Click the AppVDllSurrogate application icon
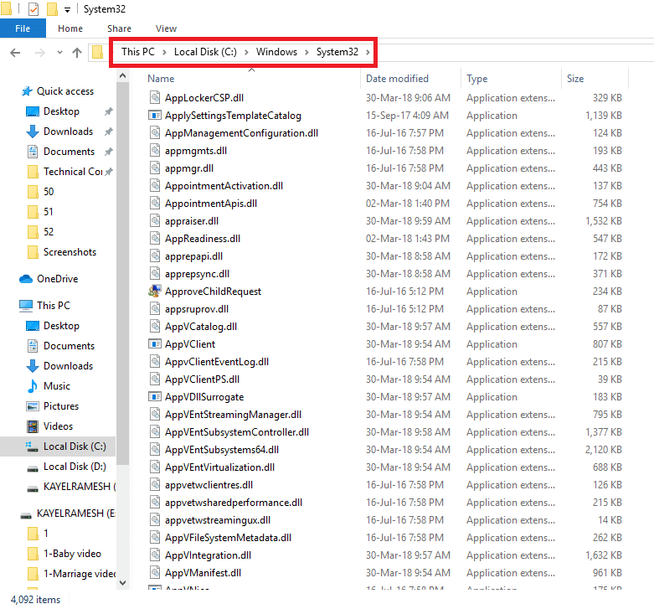 [155, 397]
